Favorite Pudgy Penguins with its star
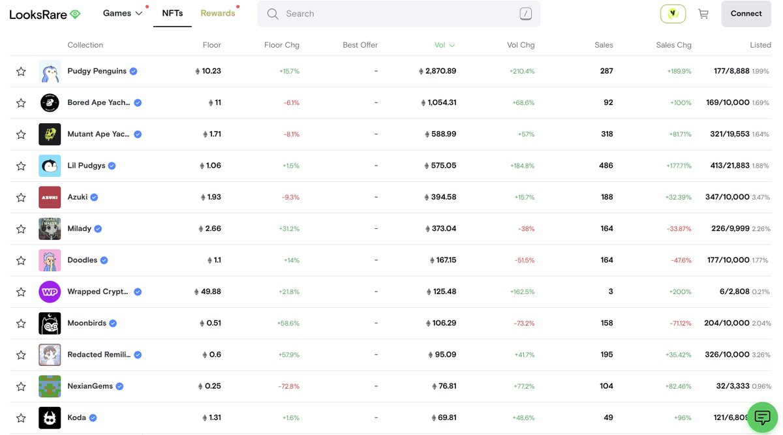 pyautogui.click(x=21, y=71)
